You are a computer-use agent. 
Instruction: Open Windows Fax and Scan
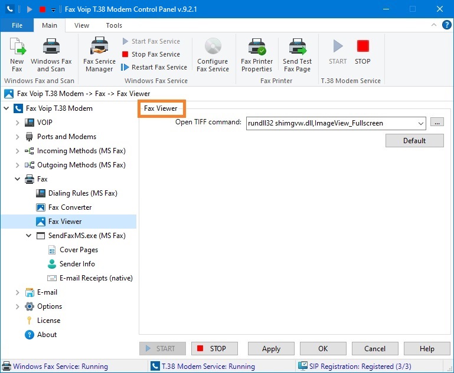tap(51, 55)
